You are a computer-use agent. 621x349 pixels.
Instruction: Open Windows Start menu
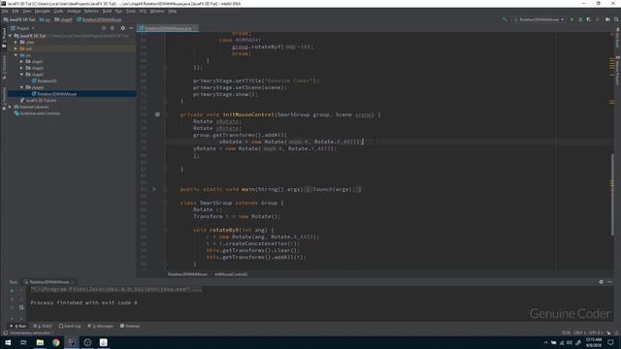8,342
